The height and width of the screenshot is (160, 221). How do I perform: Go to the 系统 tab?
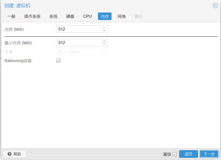53,17
